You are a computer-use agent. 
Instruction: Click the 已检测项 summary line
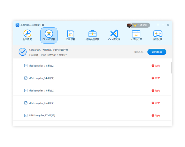pos(48,55)
